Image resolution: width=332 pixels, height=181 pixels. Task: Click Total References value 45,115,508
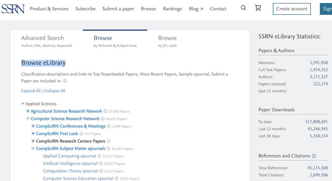tap(318, 168)
